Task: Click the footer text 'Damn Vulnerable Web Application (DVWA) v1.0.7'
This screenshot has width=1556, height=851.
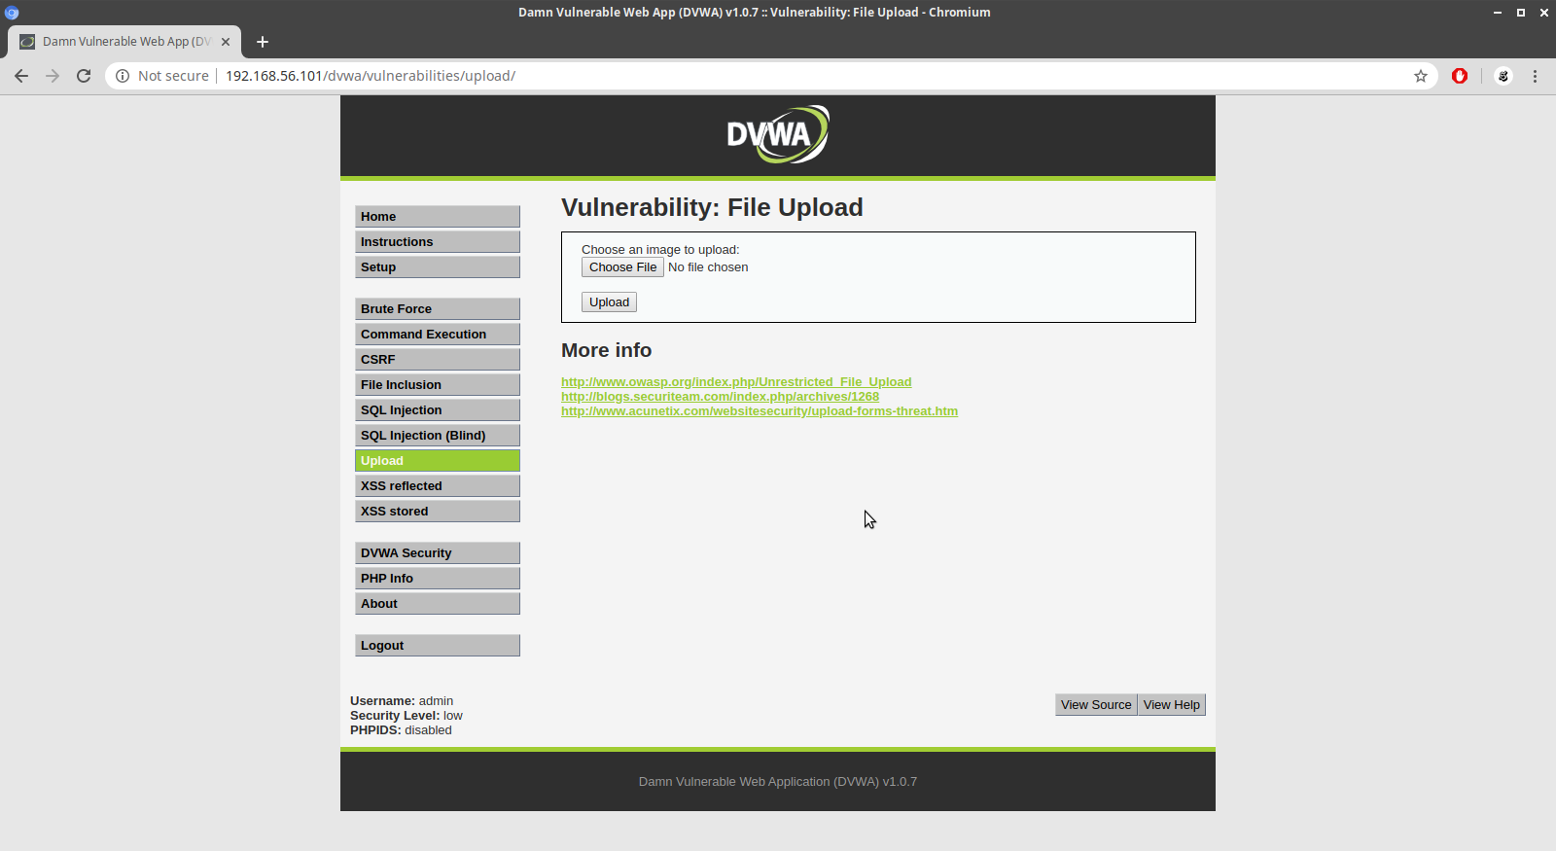Action: [x=778, y=782]
